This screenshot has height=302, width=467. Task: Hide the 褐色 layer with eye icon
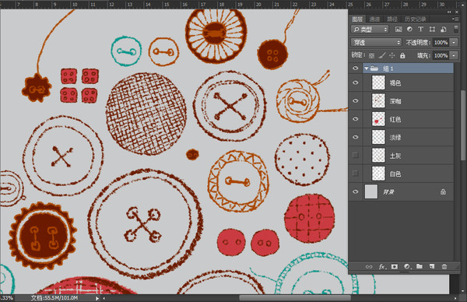point(356,83)
